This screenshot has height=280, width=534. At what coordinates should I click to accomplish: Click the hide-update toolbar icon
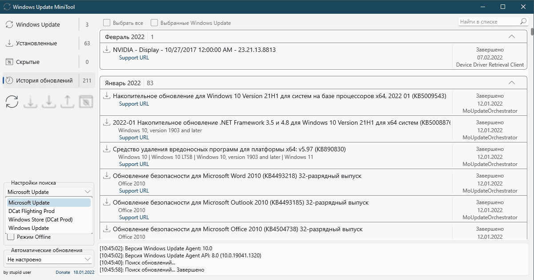click(x=86, y=102)
